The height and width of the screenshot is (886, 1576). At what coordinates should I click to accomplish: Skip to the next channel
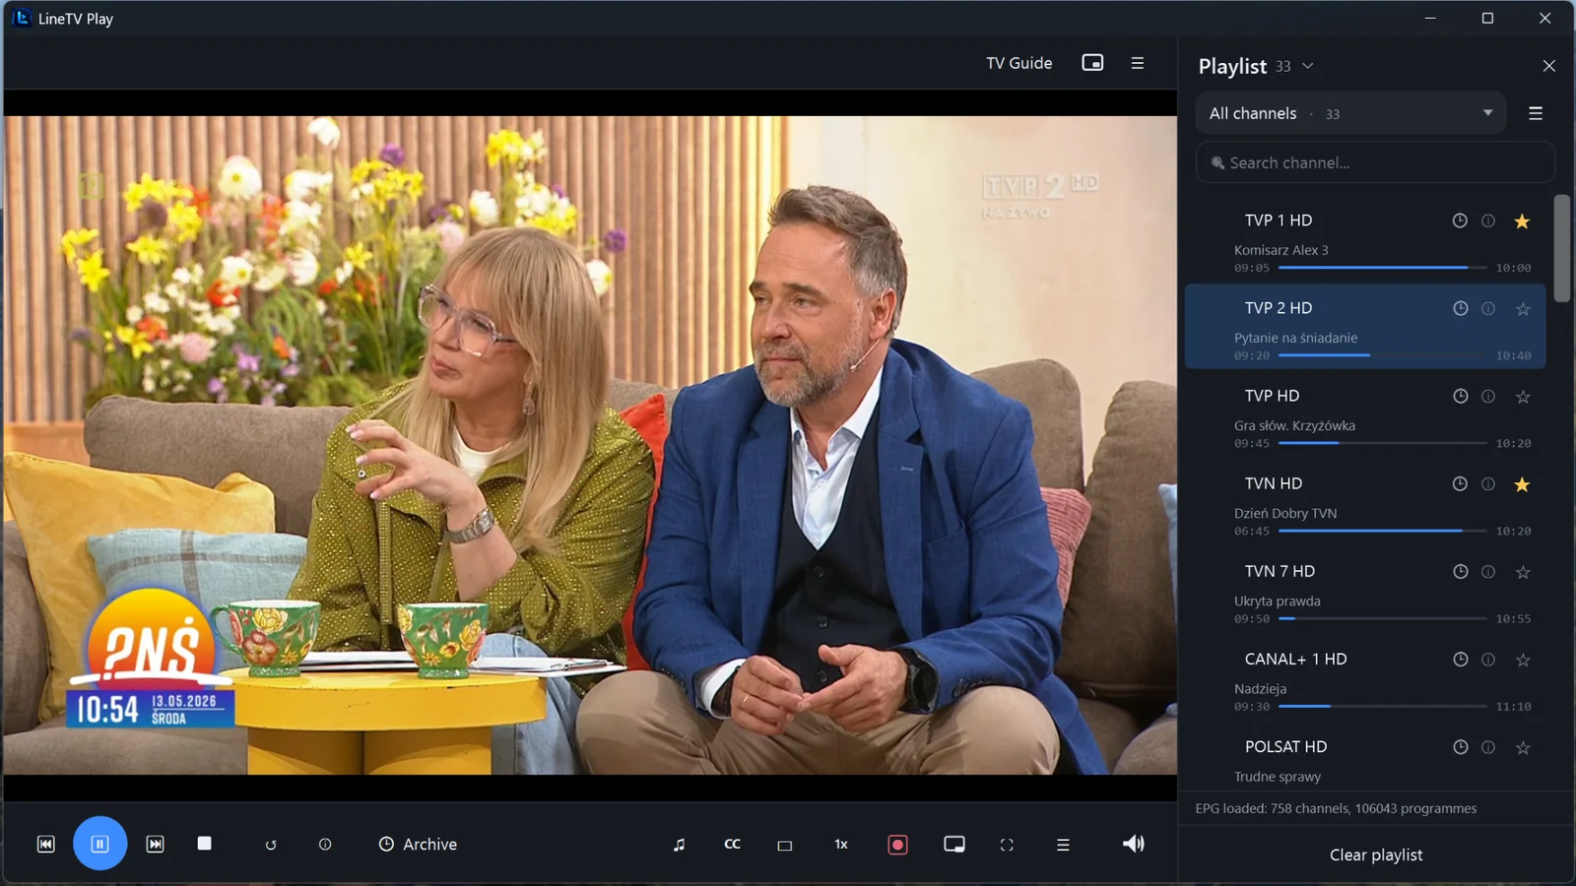(155, 844)
